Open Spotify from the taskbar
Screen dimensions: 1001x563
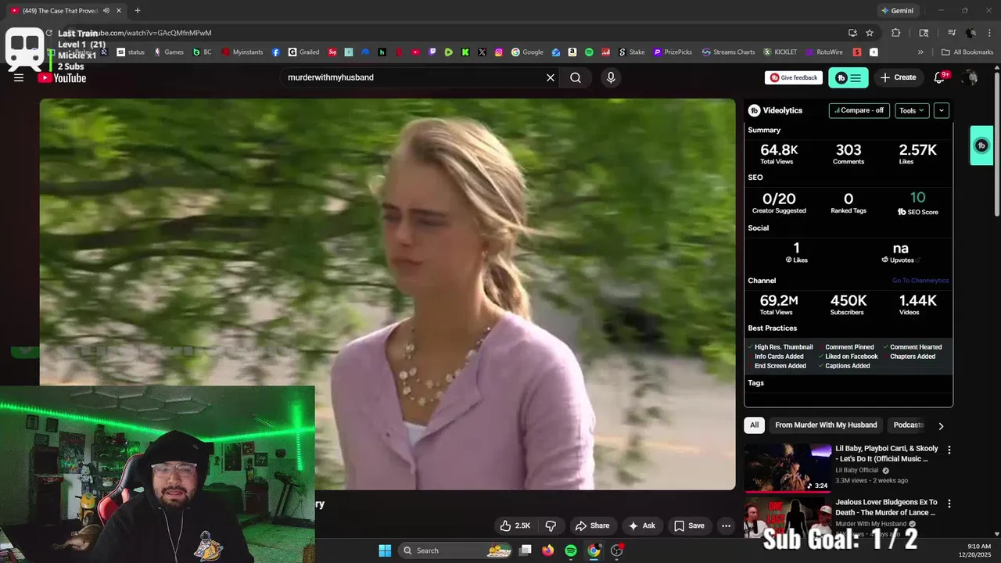pos(571,550)
